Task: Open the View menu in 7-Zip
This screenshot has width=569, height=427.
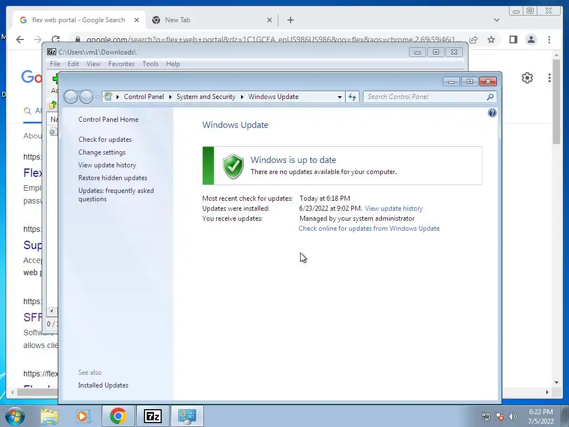Action: coord(93,64)
